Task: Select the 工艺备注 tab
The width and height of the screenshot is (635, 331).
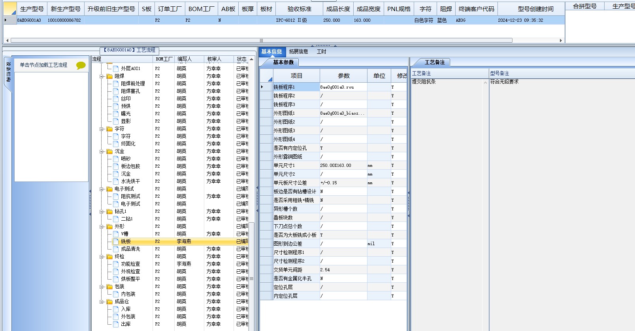Action: pos(435,62)
